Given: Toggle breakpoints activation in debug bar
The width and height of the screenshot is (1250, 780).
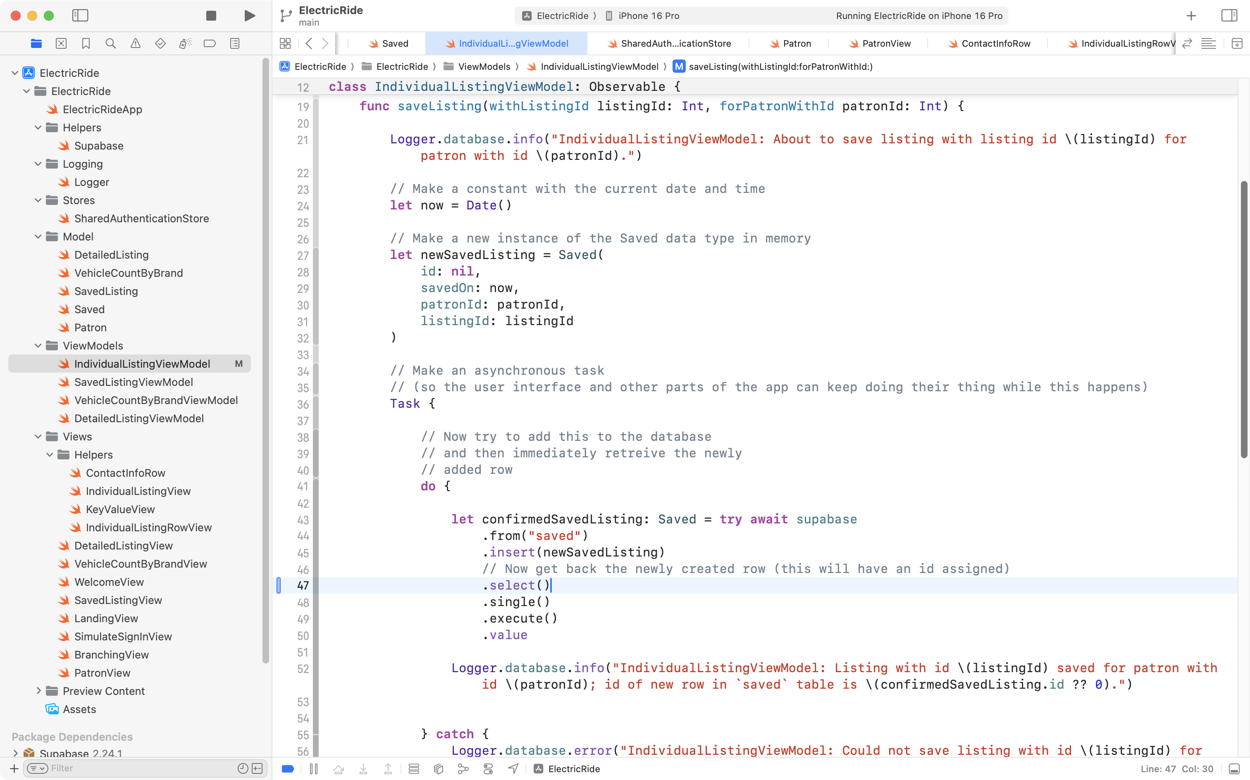Looking at the screenshot, I should point(288,769).
